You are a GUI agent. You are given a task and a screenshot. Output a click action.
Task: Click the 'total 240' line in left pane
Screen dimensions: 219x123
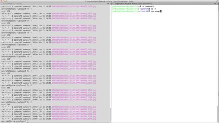(x=5, y=105)
